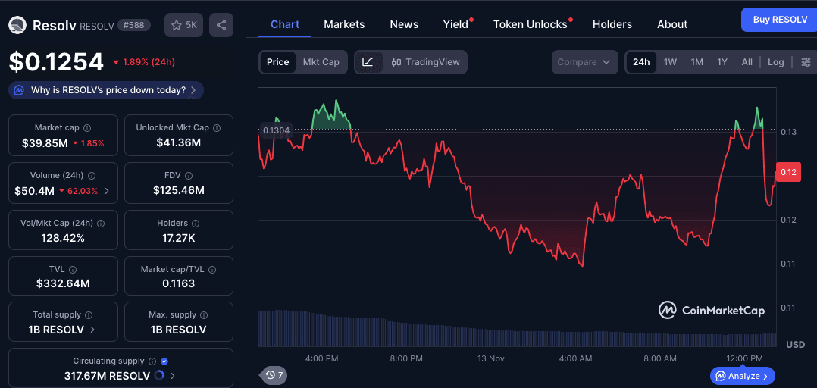Expand Circulating supply details chevron

point(173,375)
